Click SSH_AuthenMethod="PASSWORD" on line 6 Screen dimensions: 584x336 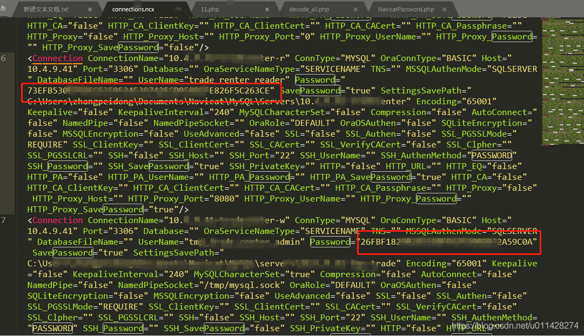449,156
